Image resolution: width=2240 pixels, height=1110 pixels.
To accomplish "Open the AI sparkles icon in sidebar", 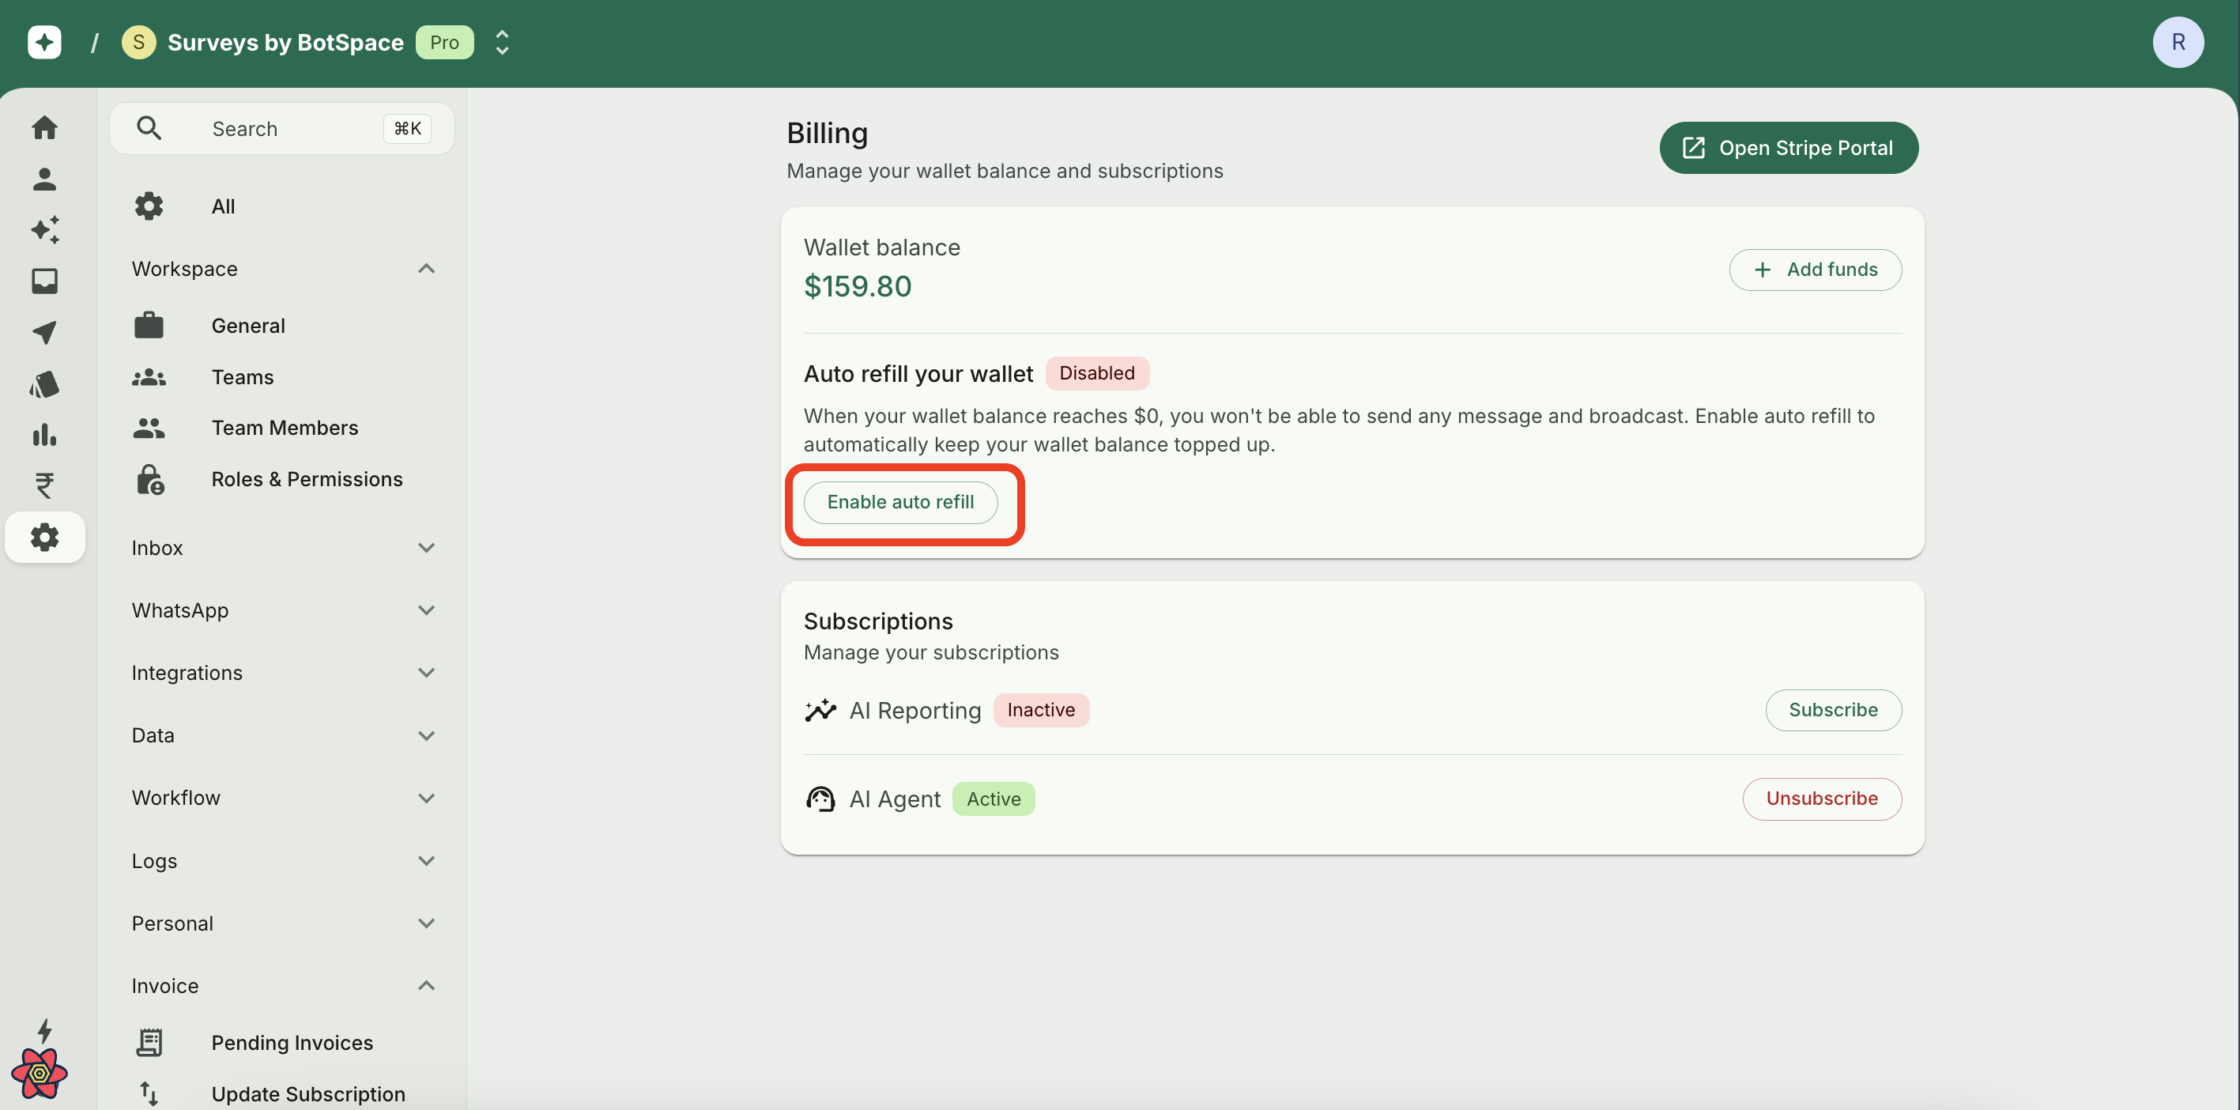I will pos(44,229).
